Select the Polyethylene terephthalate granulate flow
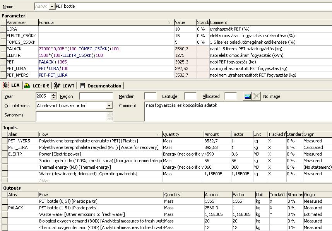This screenshot has width=332, height=231. (89, 141)
